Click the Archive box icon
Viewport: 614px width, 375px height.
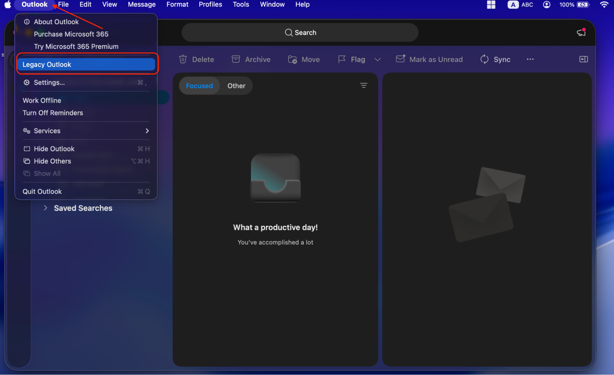[236, 59]
